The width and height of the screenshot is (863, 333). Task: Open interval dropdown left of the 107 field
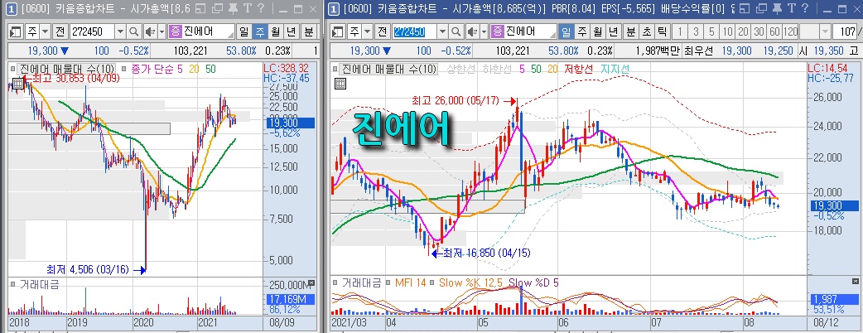point(825,31)
